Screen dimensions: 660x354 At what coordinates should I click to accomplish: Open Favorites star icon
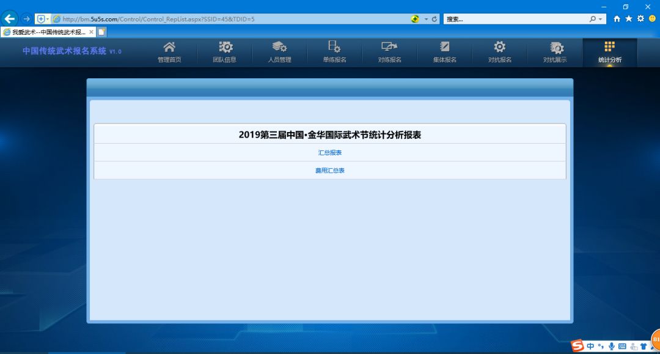click(629, 18)
